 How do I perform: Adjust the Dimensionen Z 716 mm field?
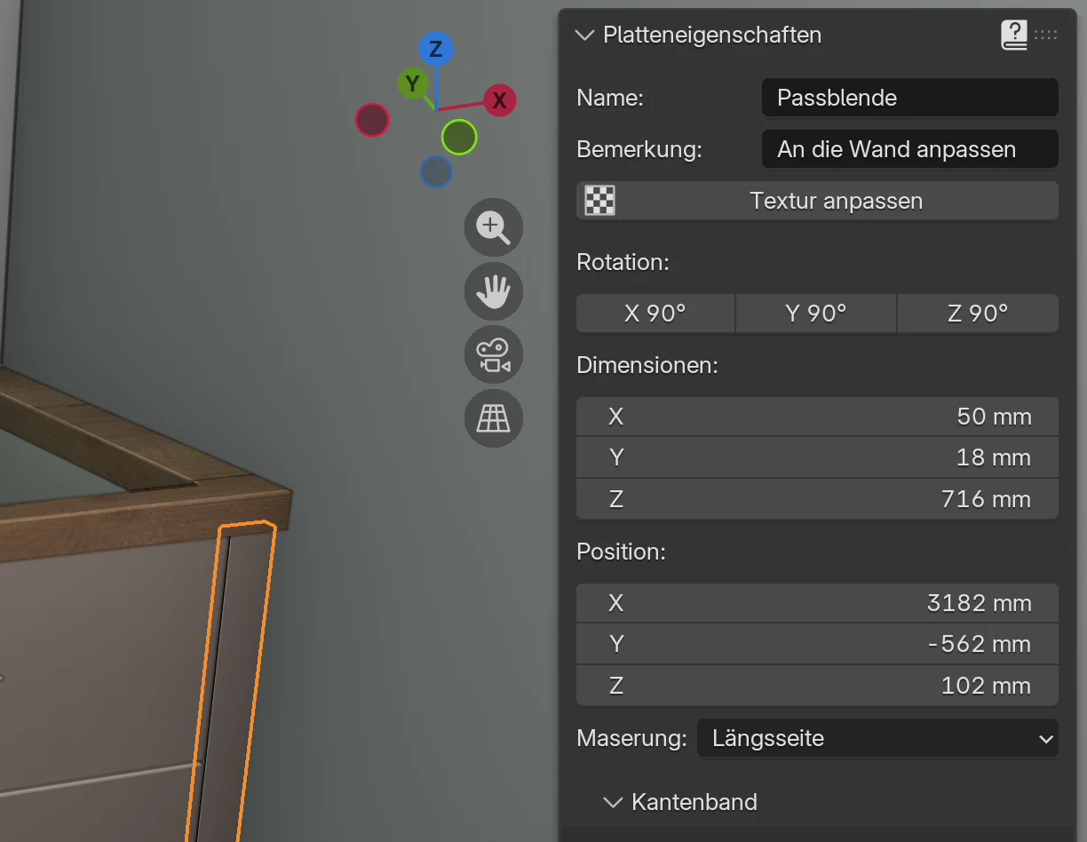coord(817,499)
